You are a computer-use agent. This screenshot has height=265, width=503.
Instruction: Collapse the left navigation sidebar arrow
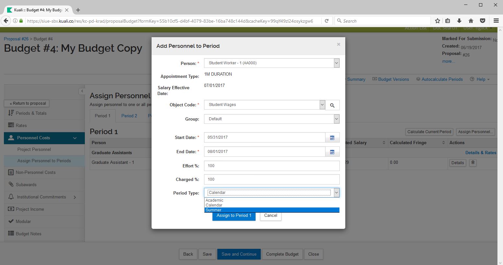[x=82, y=91]
